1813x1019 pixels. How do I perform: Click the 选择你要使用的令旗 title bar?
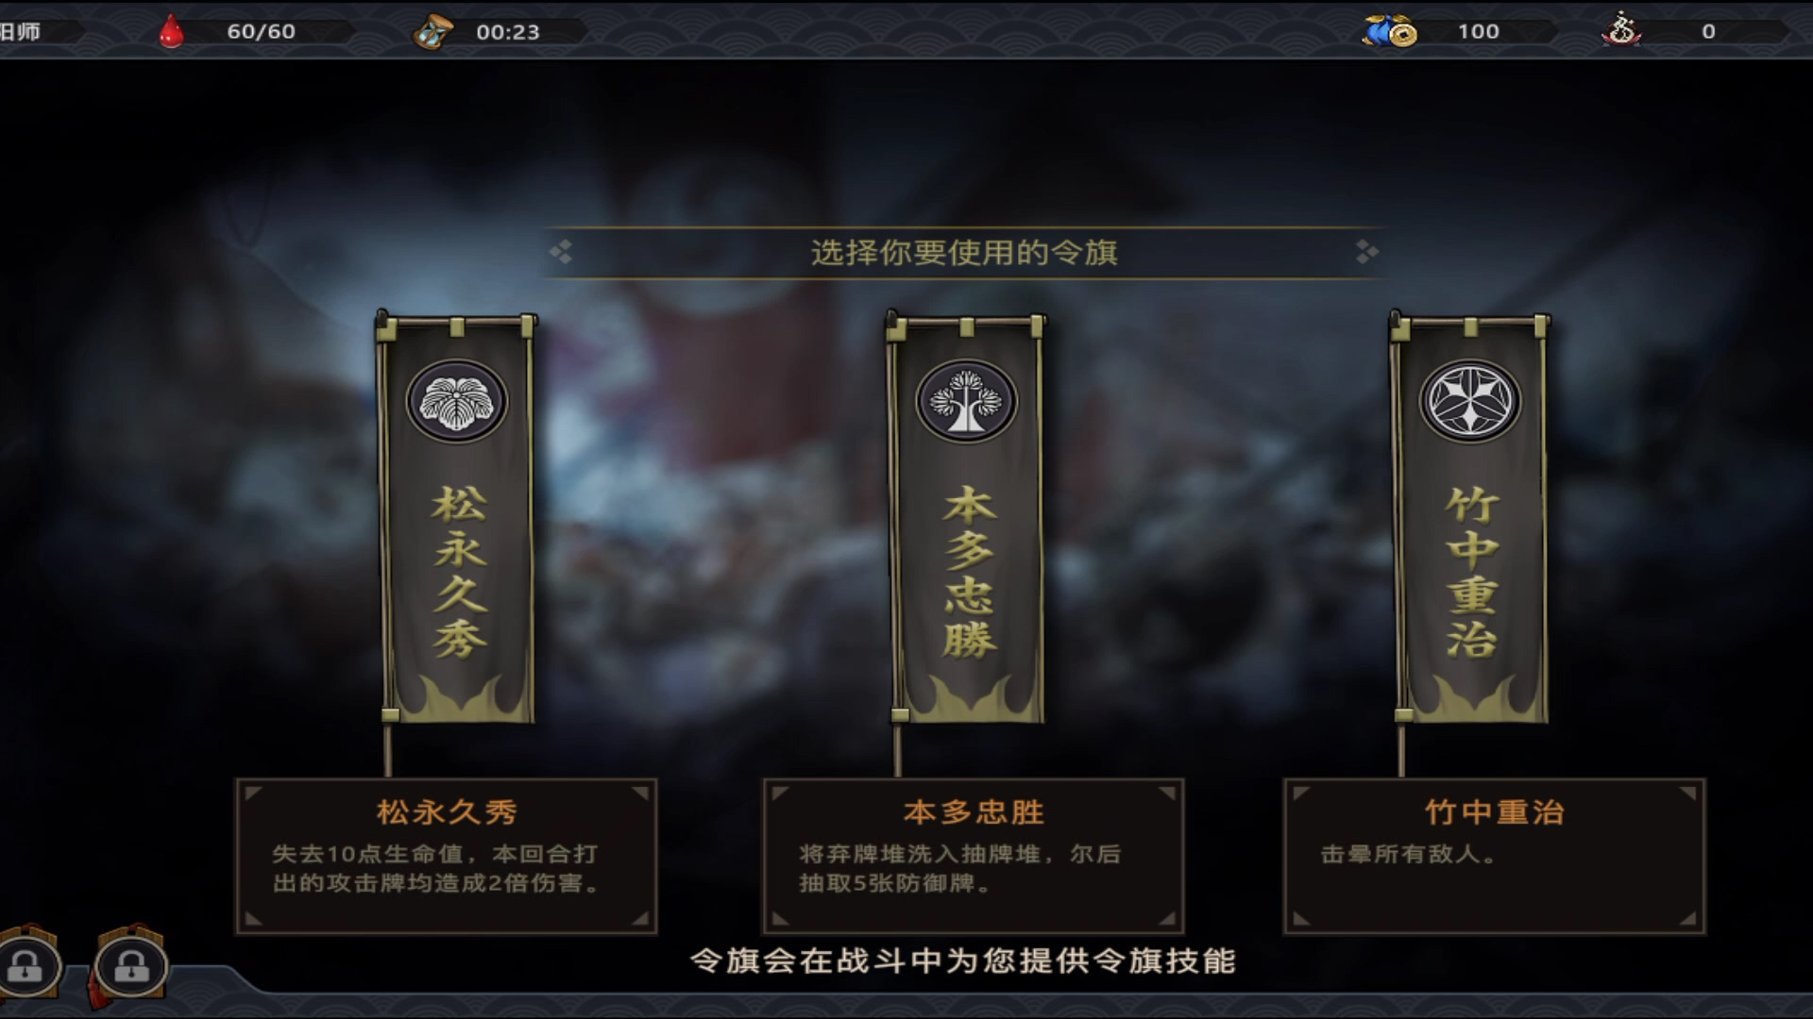(964, 253)
